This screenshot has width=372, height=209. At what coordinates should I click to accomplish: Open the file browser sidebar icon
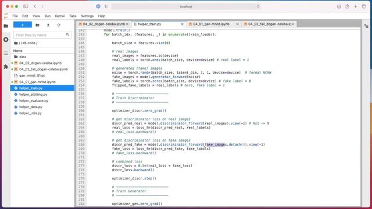tap(6, 26)
